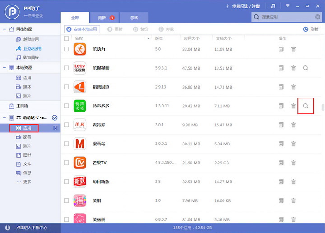This screenshot has width=325, height=233.
Task: Click the magnifier icon in 乐视视频 row
Action: tap(306, 68)
